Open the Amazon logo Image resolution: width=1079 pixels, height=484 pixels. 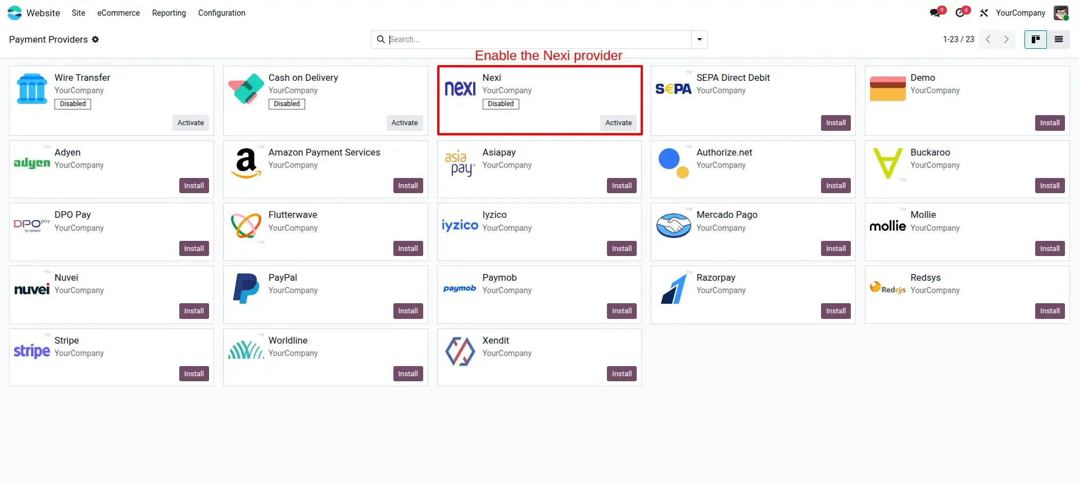246,163
